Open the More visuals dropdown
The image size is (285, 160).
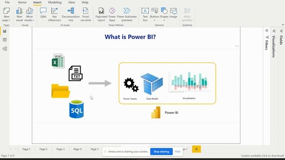29,15
